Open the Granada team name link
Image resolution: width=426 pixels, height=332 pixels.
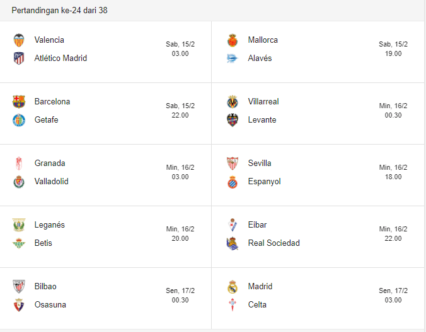pos(50,163)
